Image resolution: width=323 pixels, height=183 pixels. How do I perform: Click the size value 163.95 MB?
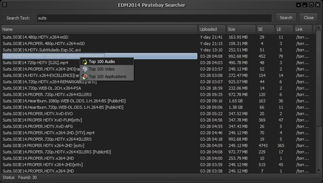click(x=238, y=37)
